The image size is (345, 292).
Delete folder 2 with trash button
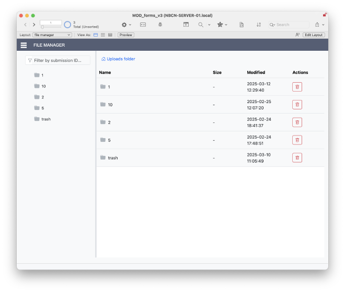point(297,122)
